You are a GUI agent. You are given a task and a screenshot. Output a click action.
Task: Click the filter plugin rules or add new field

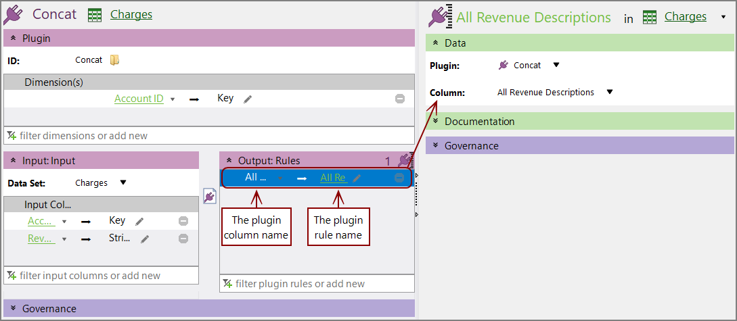click(317, 283)
